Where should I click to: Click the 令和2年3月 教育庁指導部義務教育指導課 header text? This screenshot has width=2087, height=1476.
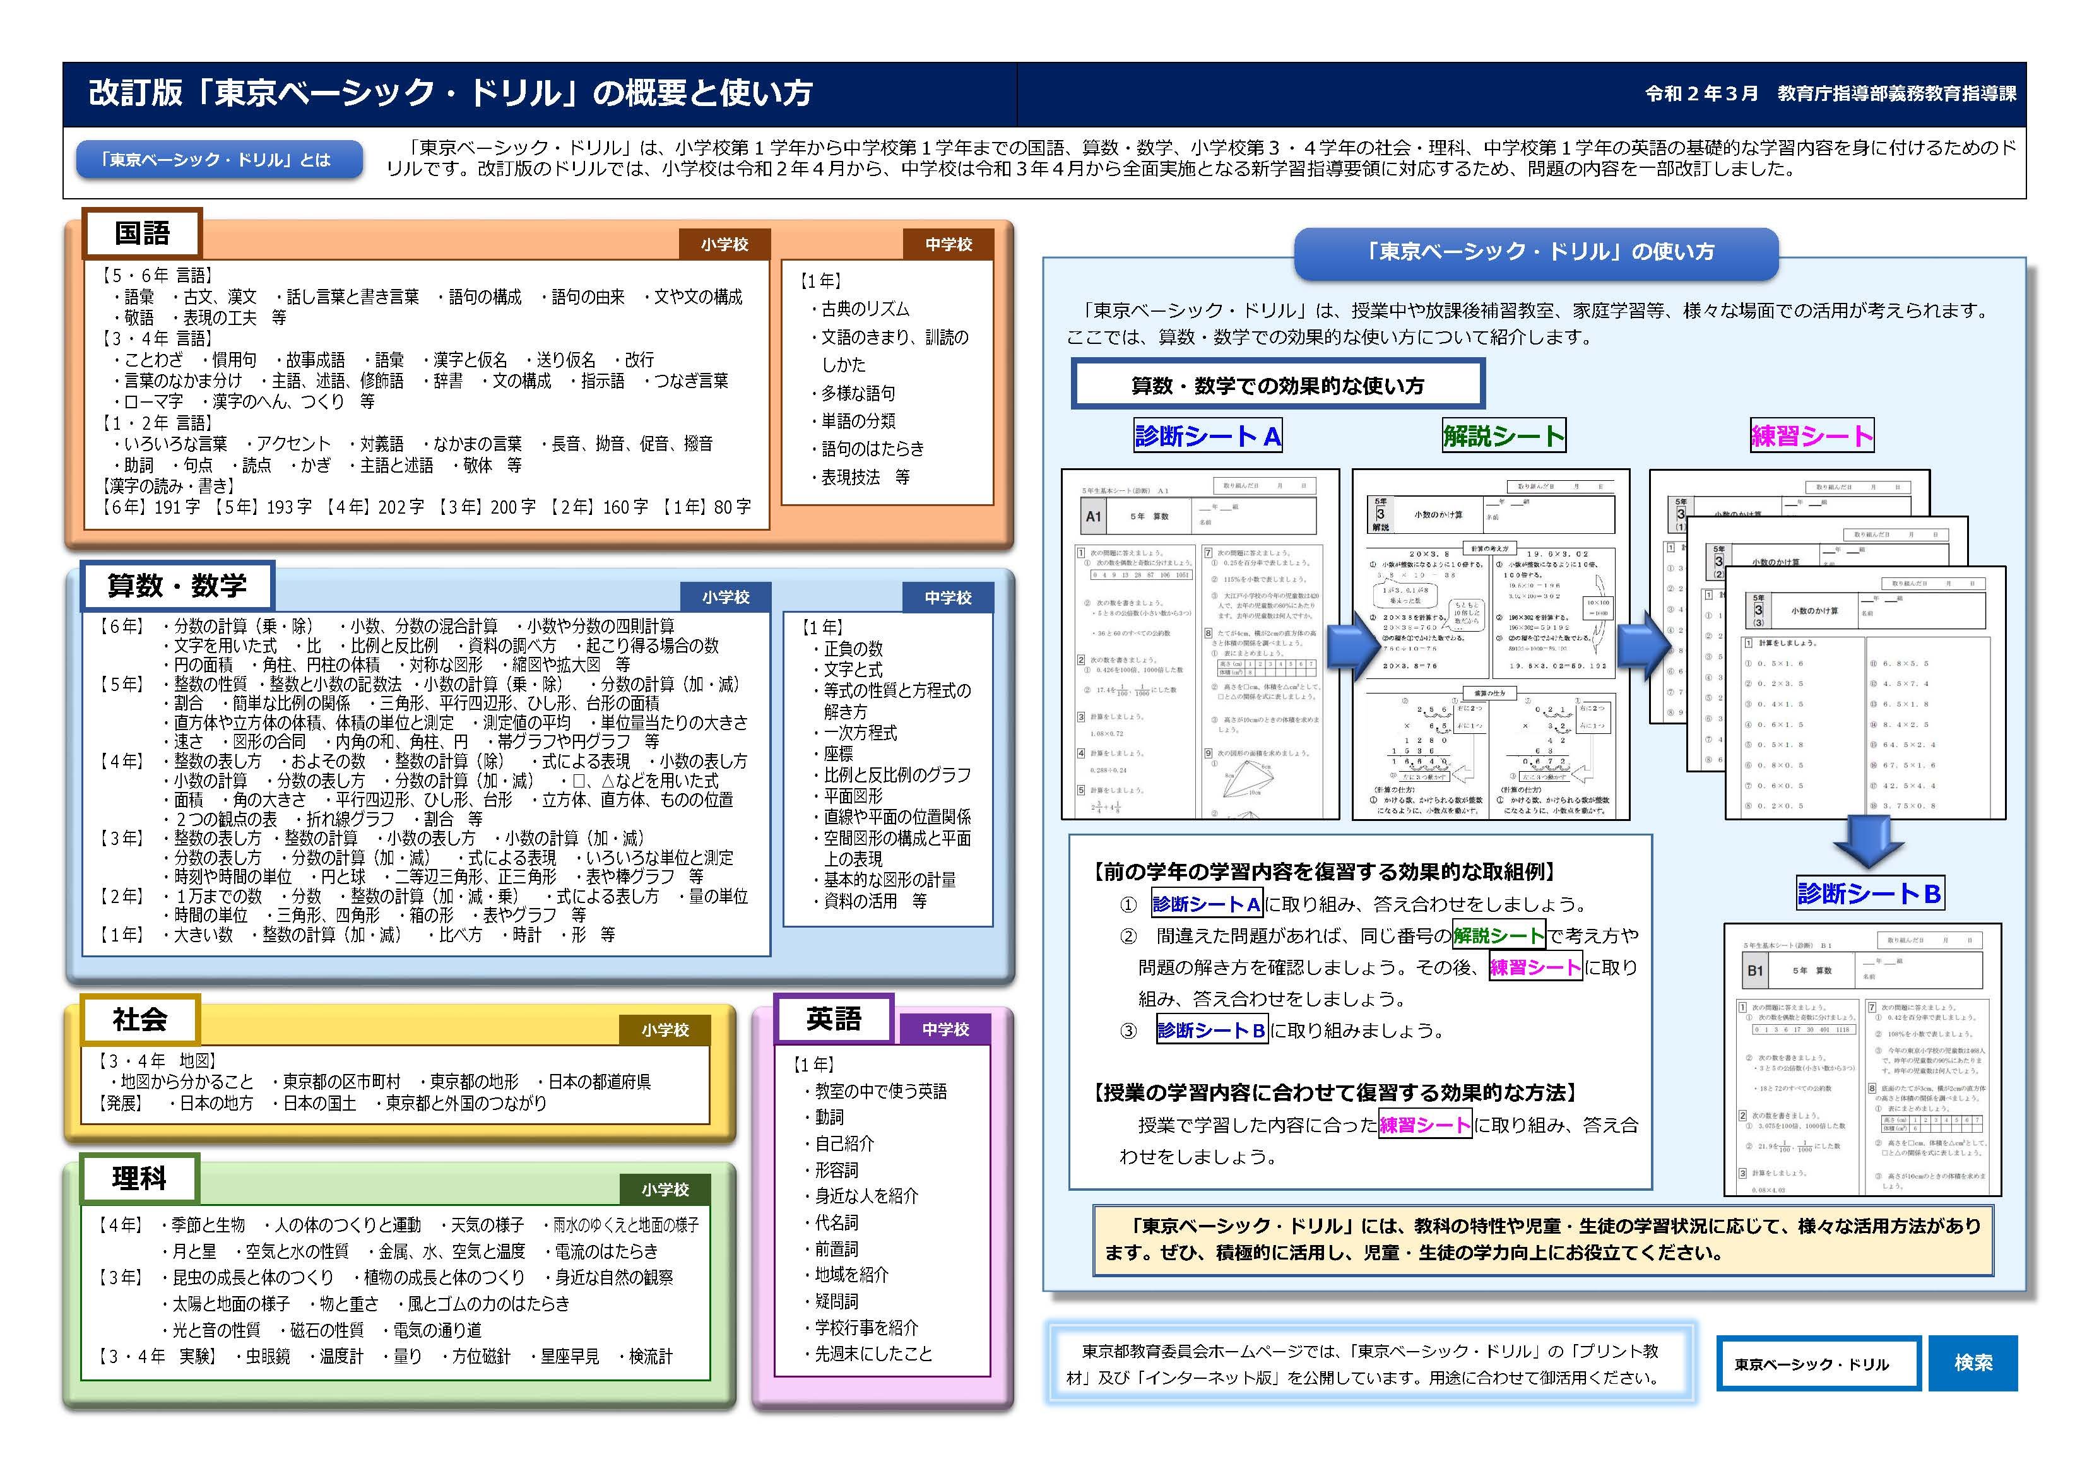(x=1831, y=93)
